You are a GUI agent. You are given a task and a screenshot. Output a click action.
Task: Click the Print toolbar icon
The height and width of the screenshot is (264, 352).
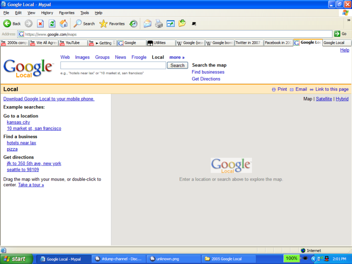point(159,24)
